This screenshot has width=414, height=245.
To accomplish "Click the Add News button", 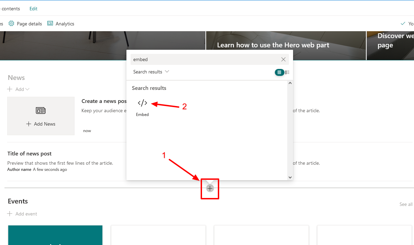I will (x=41, y=124).
